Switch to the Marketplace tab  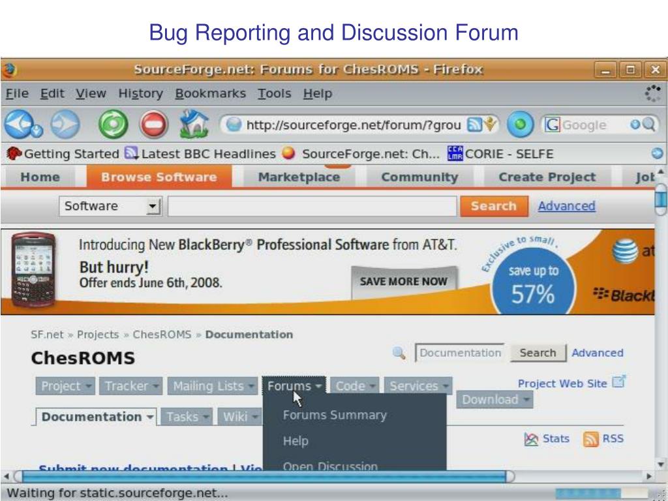299,177
